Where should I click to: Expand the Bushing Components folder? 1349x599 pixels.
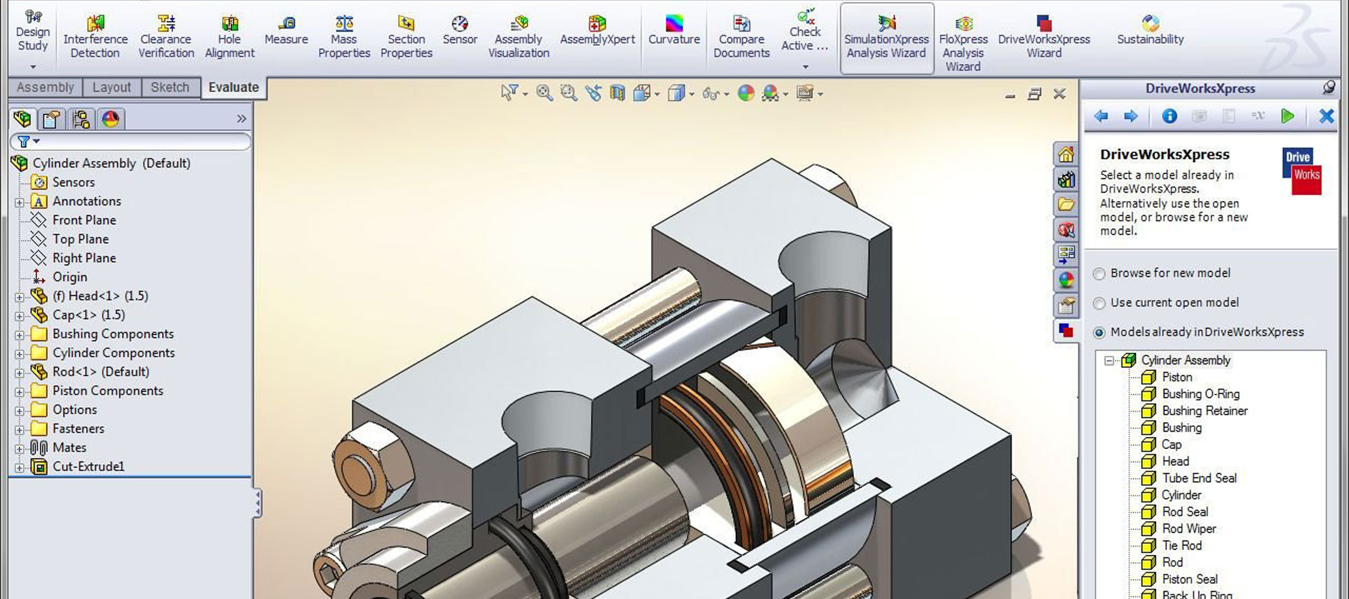19,335
